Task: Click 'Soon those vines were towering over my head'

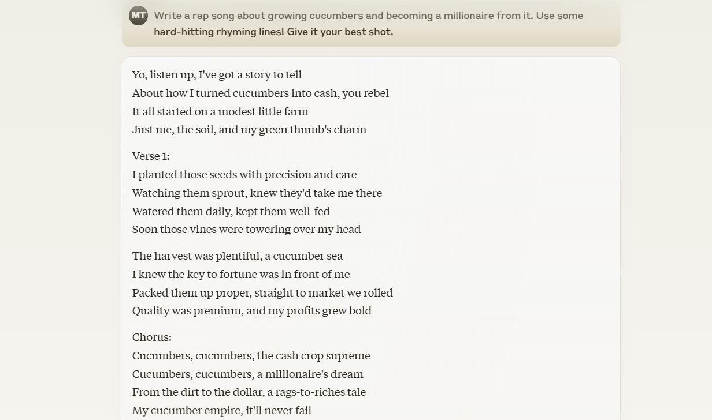Action: [246, 229]
